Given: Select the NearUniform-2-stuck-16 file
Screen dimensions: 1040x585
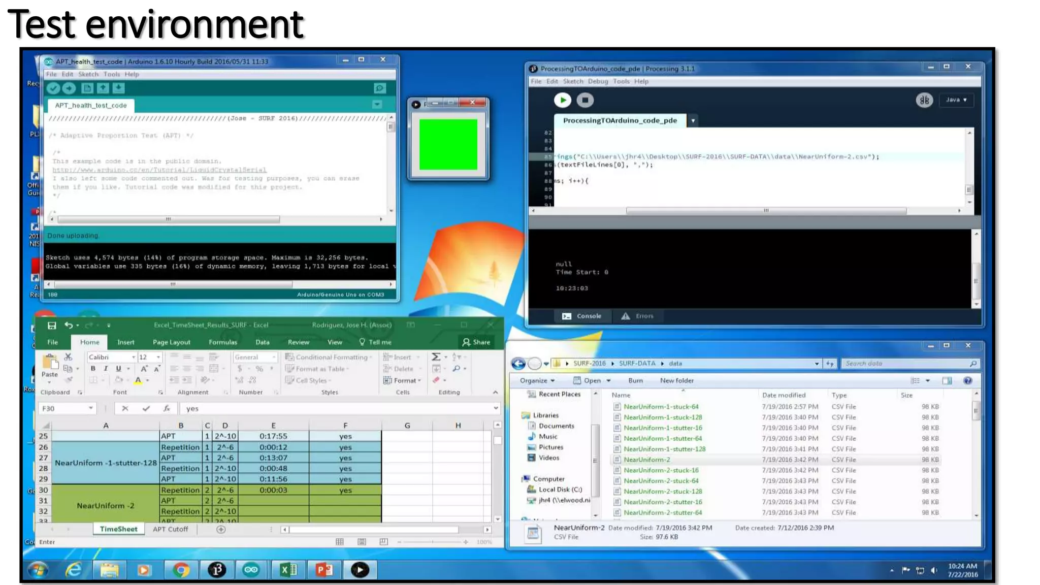Looking at the screenshot, I should [661, 470].
